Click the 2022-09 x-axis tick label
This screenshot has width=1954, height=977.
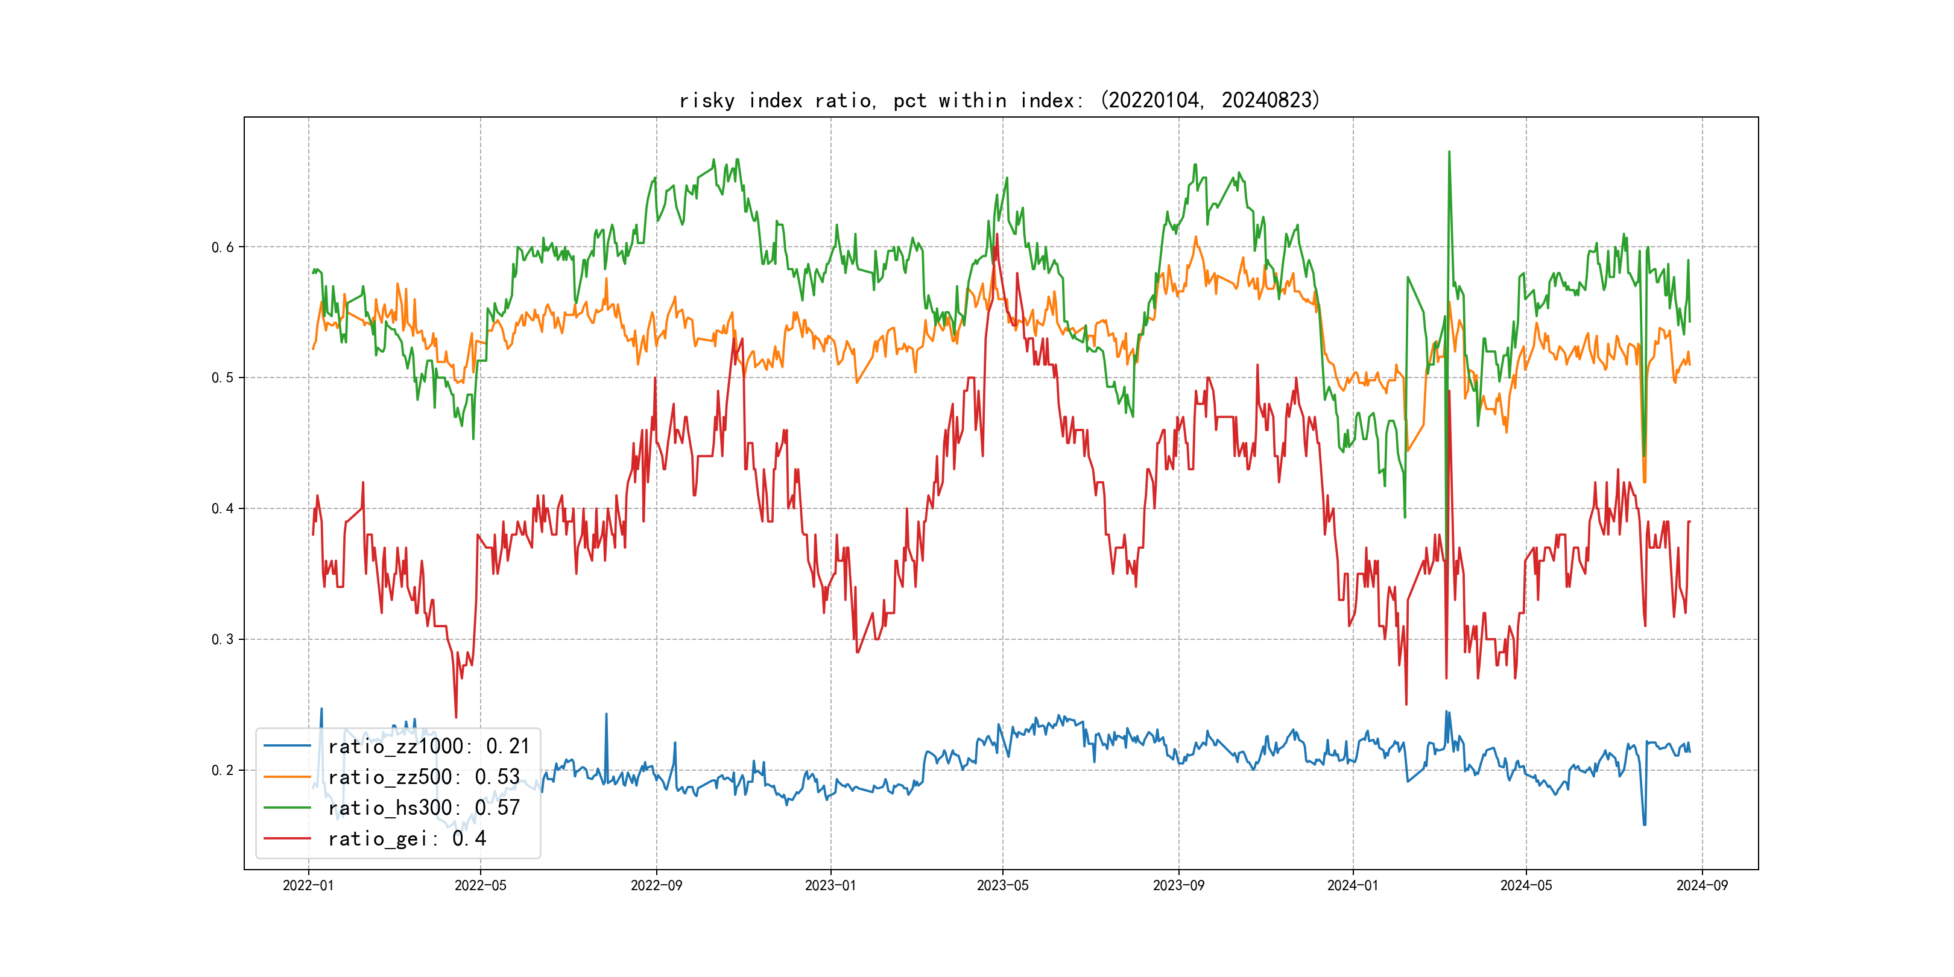[x=656, y=885]
